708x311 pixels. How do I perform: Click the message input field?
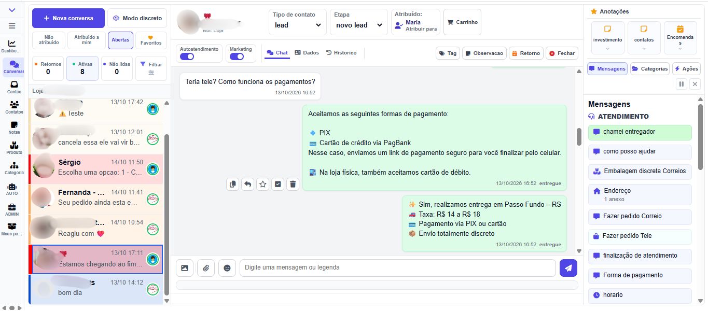[397, 268]
